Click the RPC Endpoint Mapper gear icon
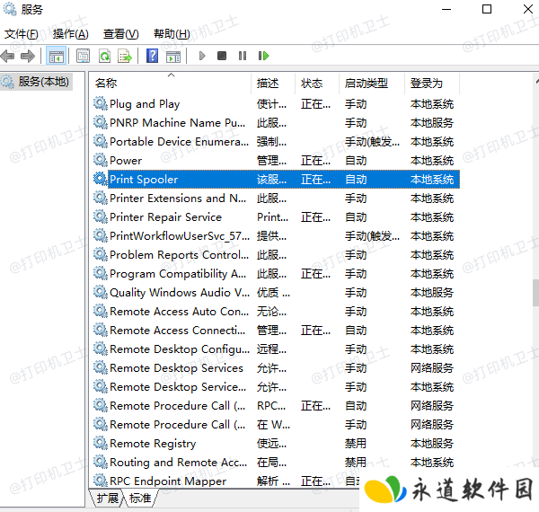Viewport: 539px width, 512px height. tap(101, 481)
